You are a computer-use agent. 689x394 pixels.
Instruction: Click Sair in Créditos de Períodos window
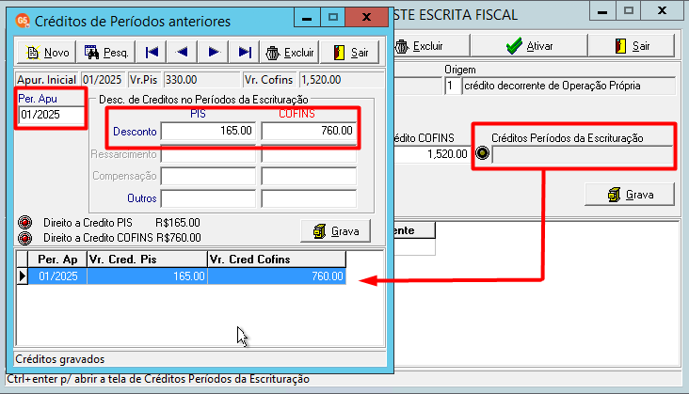350,53
